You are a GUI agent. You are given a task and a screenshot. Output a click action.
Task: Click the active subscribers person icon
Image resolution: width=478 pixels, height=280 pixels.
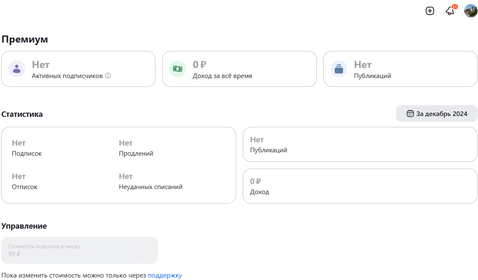point(17,69)
